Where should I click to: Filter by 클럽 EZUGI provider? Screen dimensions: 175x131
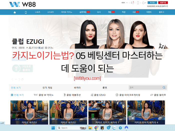tap(98, 95)
